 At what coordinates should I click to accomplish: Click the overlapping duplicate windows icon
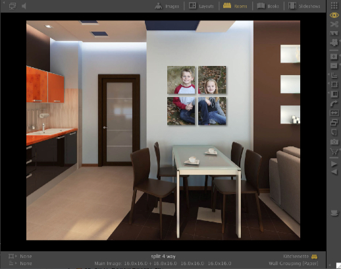(x=334, y=123)
